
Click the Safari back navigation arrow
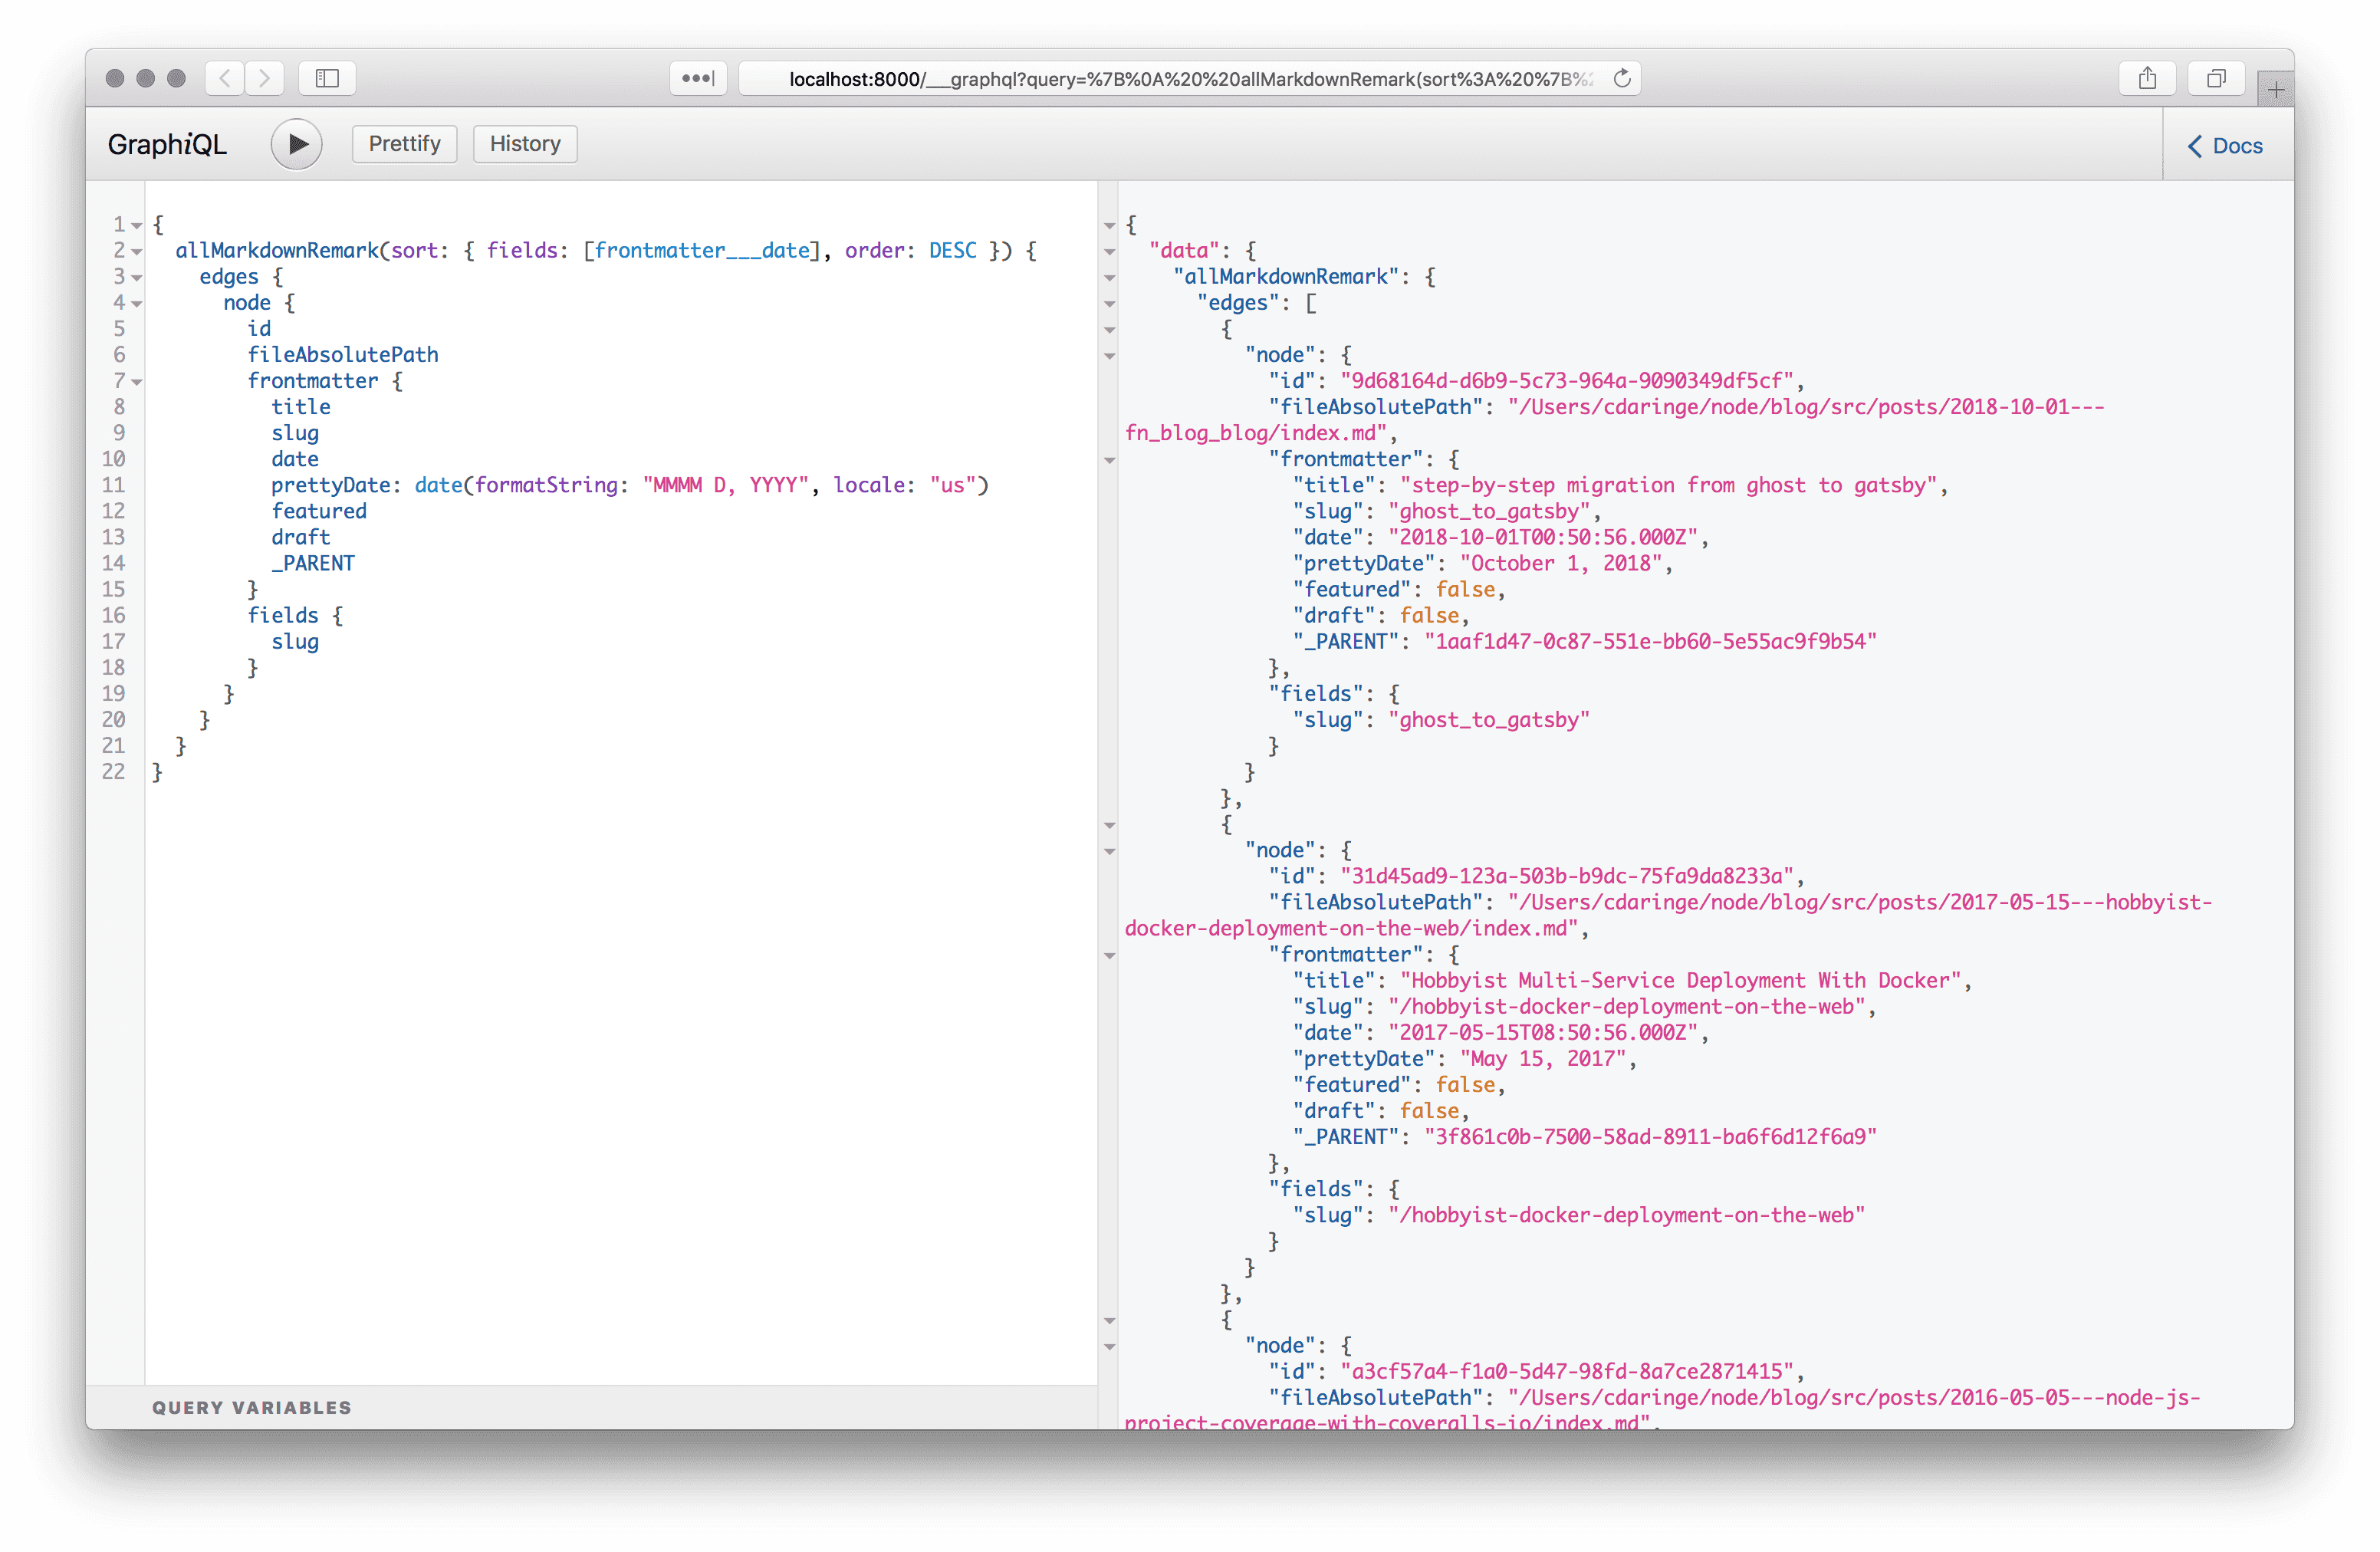pos(225,78)
